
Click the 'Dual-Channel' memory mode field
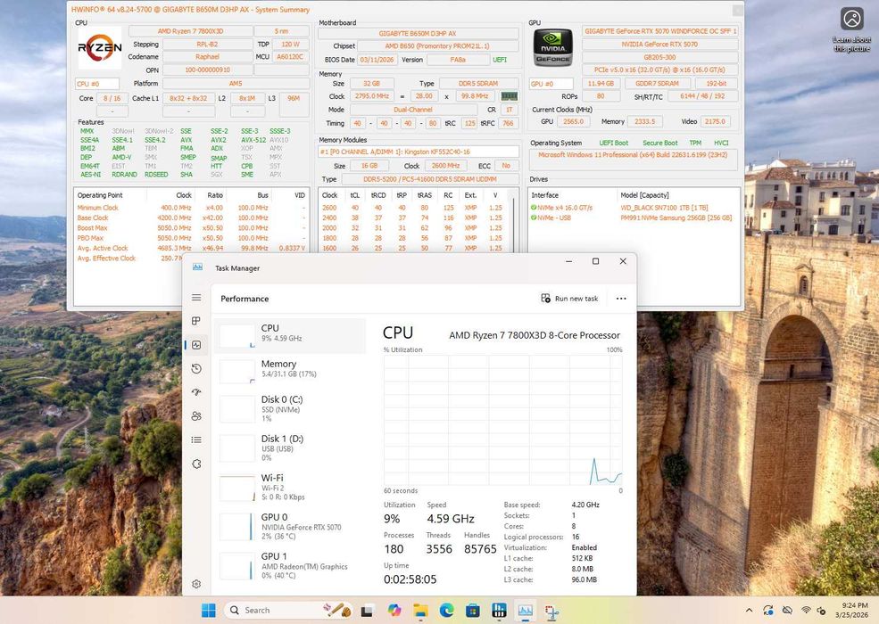tap(413, 110)
